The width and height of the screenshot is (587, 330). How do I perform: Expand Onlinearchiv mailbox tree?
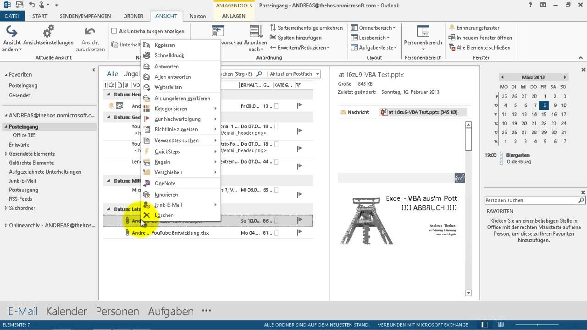point(6,225)
